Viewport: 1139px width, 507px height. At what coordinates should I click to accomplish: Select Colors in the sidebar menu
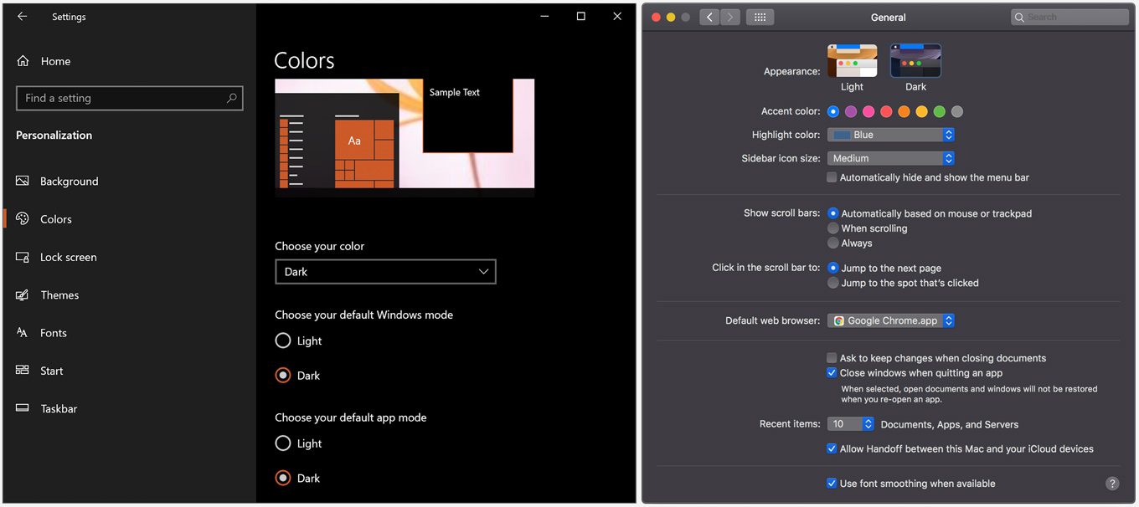click(x=55, y=218)
